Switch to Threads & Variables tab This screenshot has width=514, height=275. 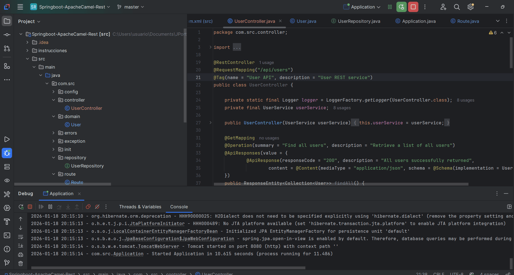[140, 207]
